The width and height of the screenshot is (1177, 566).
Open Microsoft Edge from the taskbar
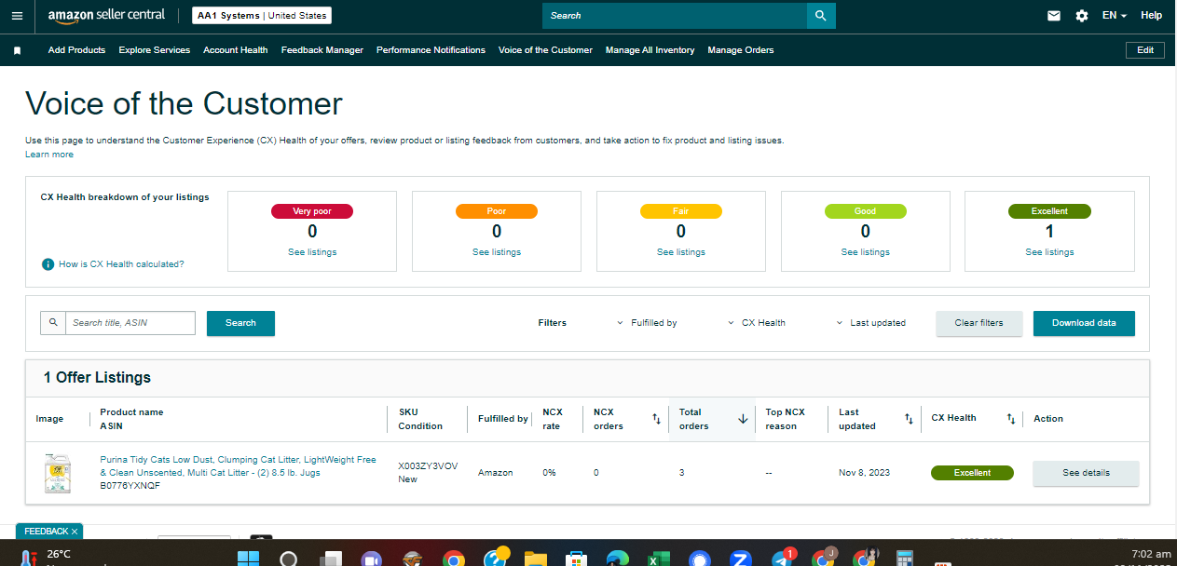pyautogui.click(x=617, y=559)
